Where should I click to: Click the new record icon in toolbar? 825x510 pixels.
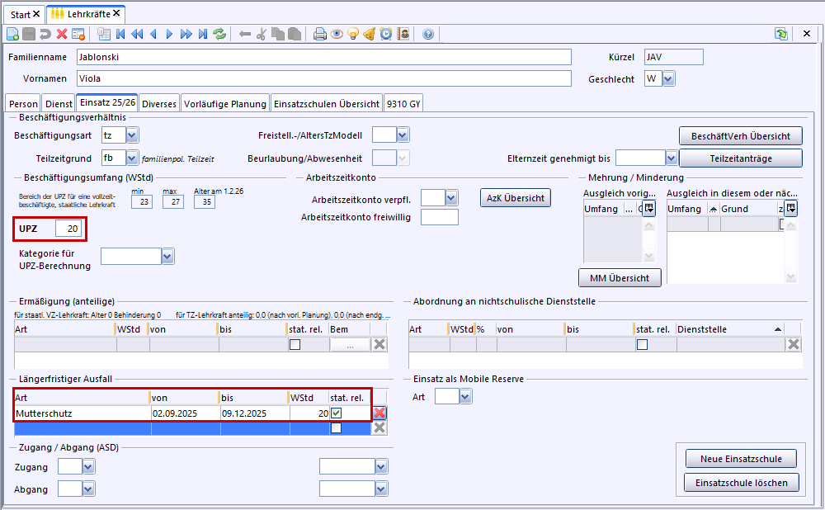[x=12, y=34]
